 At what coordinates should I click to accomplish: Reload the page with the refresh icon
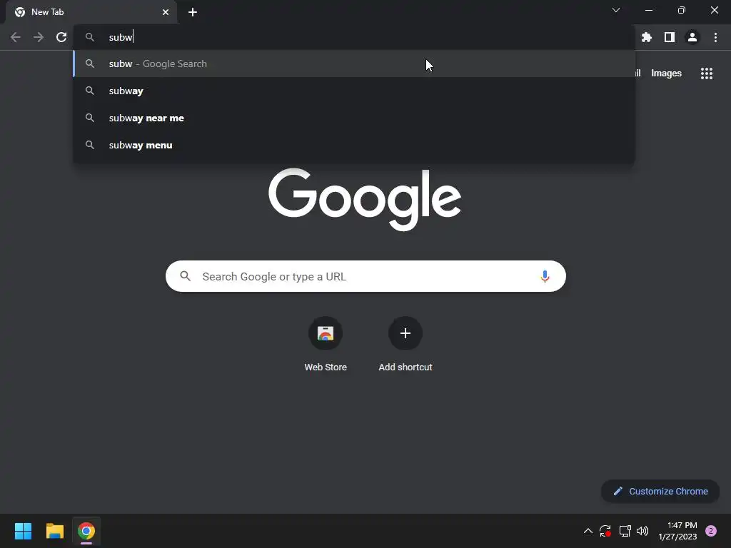pyautogui.click(x=61, y=37)
